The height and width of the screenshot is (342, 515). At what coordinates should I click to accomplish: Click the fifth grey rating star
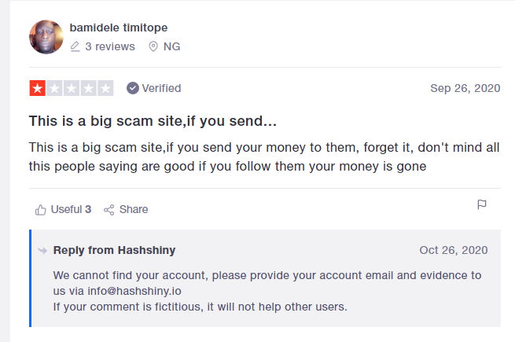[x=106, y=88]
